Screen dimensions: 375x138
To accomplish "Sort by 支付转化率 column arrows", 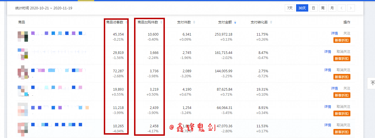I will (271, 22).
